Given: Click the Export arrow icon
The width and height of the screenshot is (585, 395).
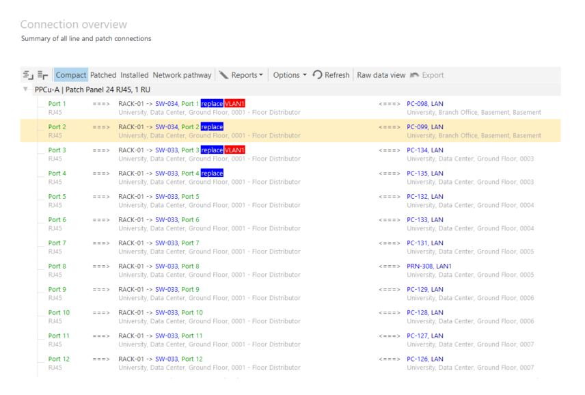Looking at the screenshot, I should tap(415, 75).
